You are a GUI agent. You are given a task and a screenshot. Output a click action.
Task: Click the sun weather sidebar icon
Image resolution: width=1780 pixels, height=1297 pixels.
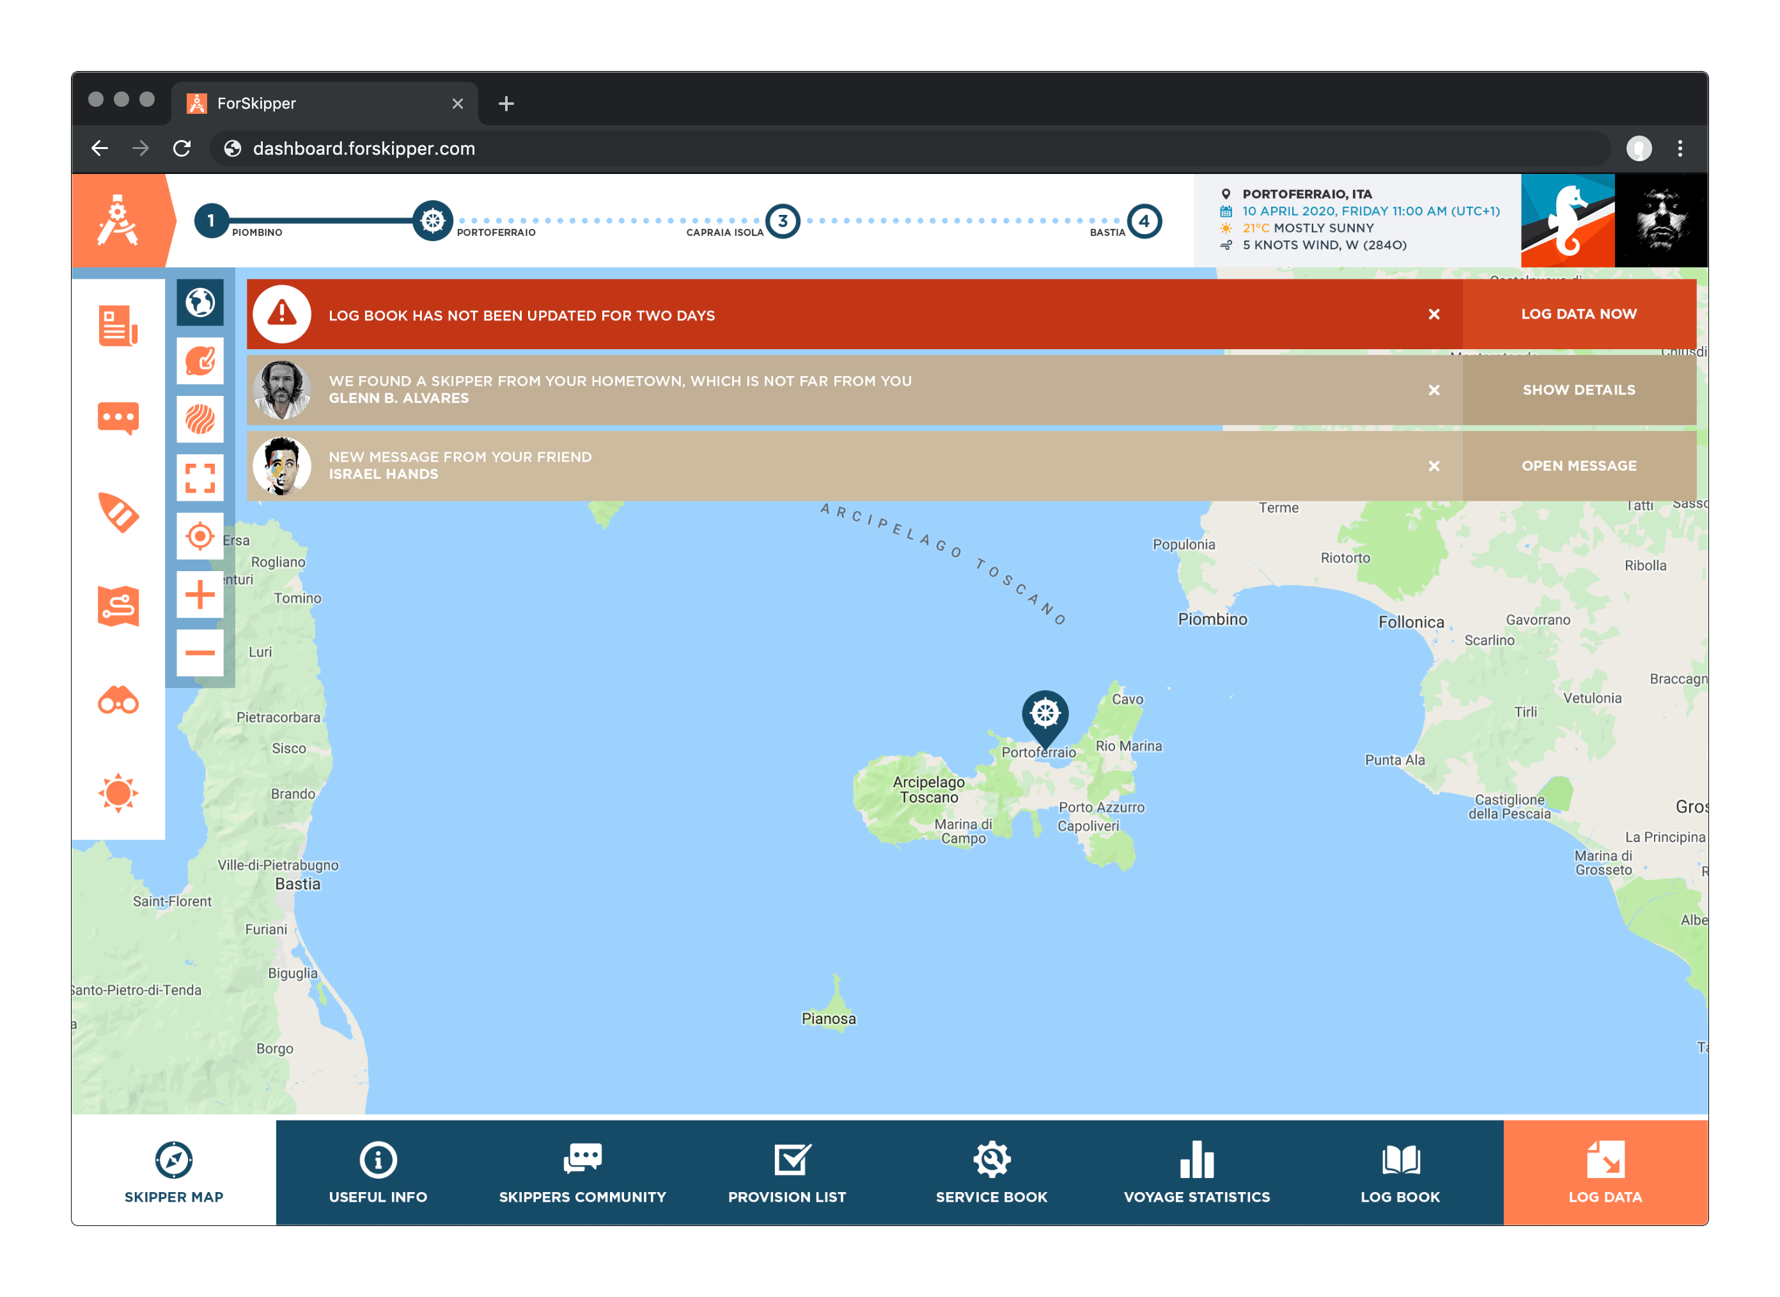(x=118, y=792)
